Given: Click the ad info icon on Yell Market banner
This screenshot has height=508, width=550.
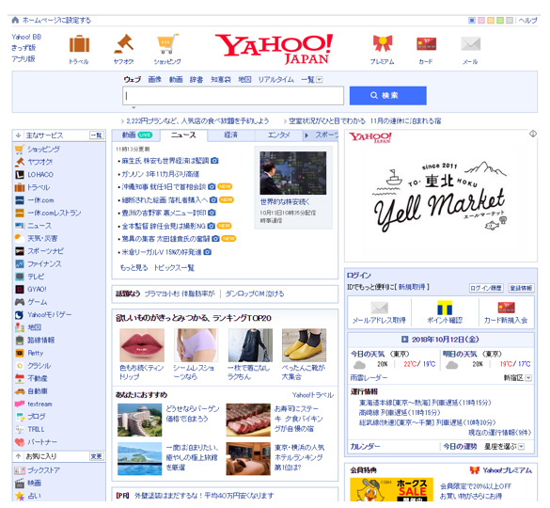Looking at the screenshot, I should coord(533,134).
